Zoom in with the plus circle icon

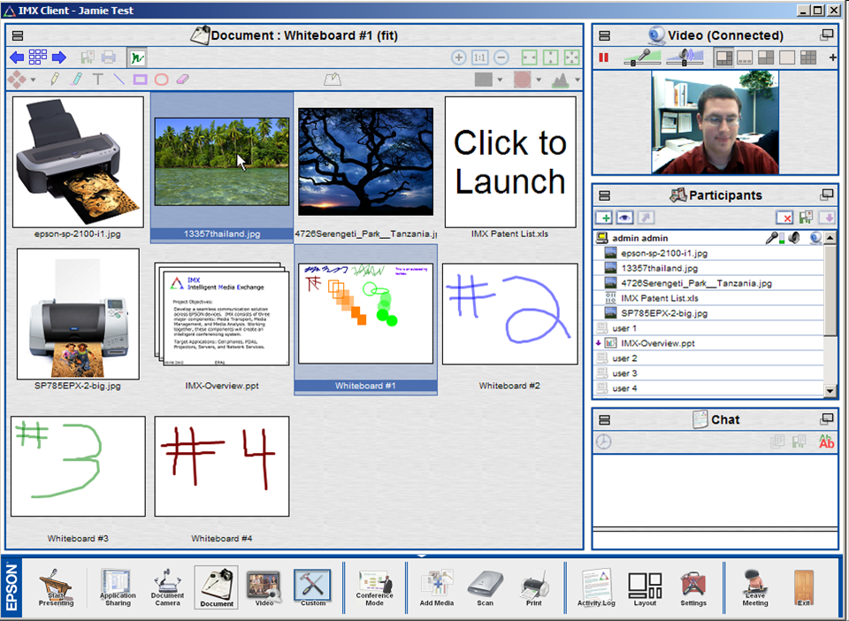click(459, 57)
